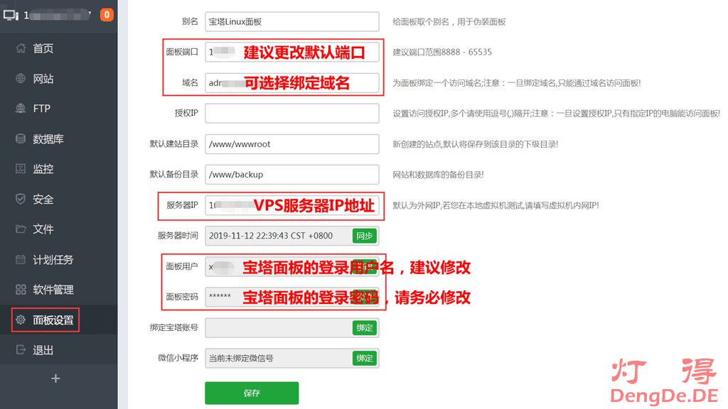Click 绑定 next to 微信小程序

364,358
